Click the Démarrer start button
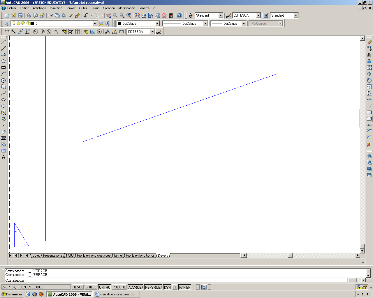This screenshot has height=298, width=373. (12, 294)
